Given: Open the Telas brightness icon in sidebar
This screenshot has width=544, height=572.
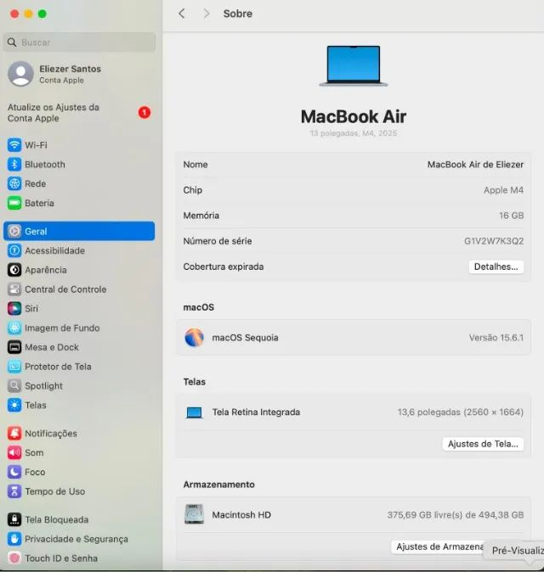Looking at the screenshot, I should (x=14, y=406).
